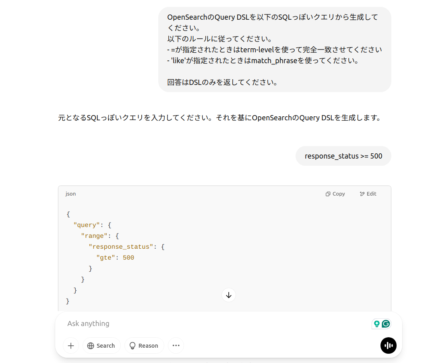Open the plus attachment menu

[x=71, y=346]
